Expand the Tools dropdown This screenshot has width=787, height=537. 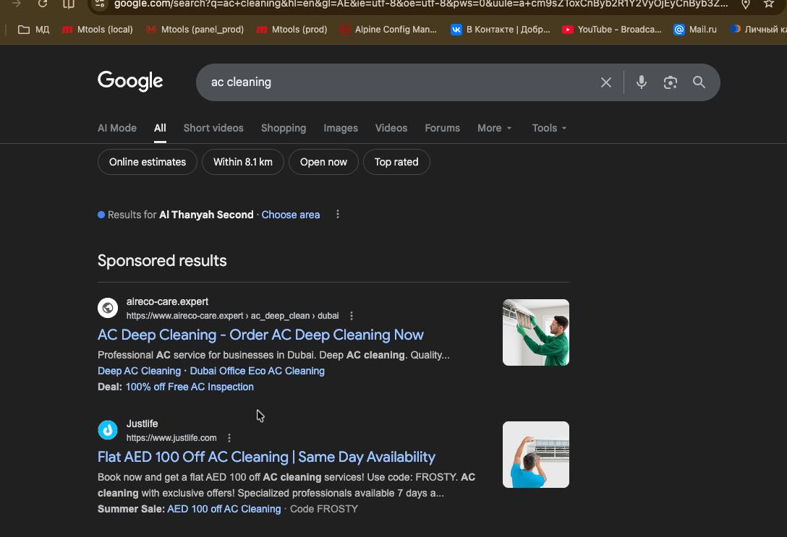549,128
